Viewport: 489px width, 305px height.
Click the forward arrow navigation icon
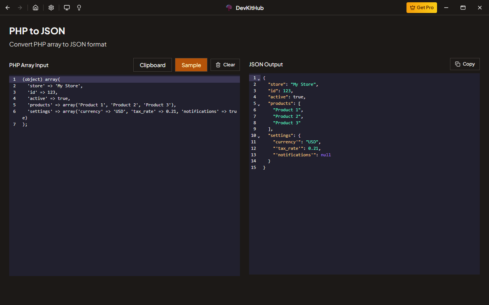tap(20, 8)
